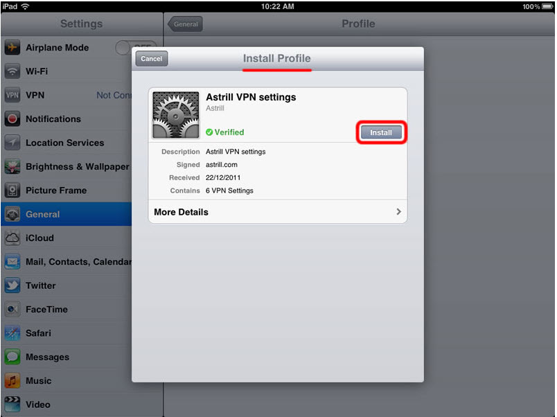557x417 pixels.
Task: Tap the VPN Not Connected status
Action: [114, 95]
